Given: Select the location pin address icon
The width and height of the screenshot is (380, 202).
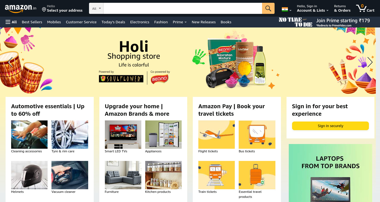Looking at the screenshot, I should click(44, 10).
